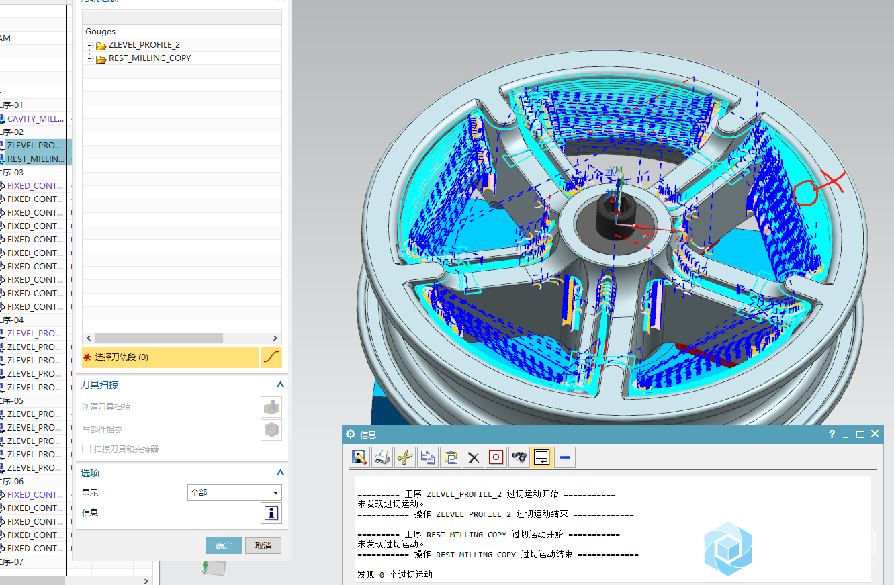Click the REST_MILLIN operation icon in navigator
894x585 pixels.
(x=2, y=159)
